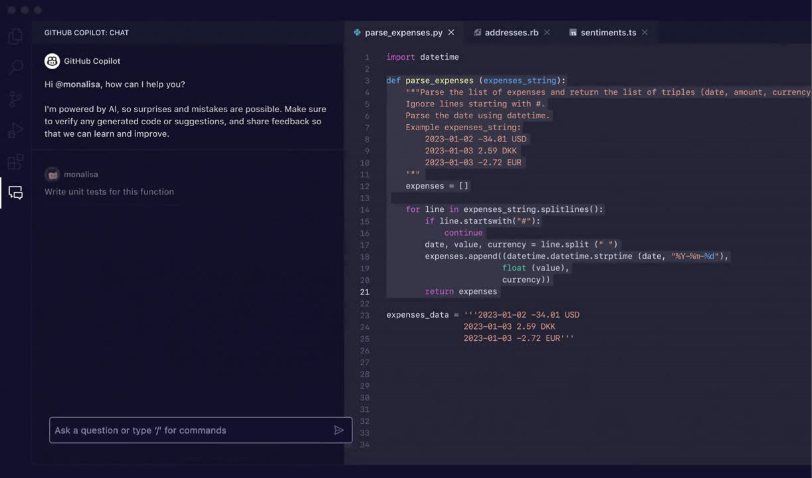Screen dimensions: 812x478
Task: Click the TypeScript icon on sentiments.ts tab
Action: [573, 33]
